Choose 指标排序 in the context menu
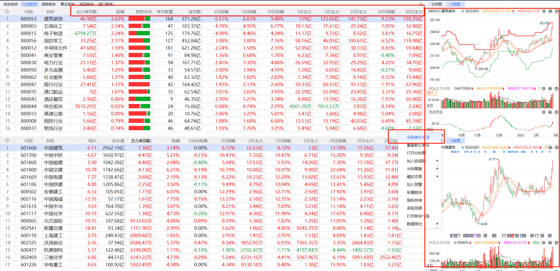 click(x=414, y=200)
